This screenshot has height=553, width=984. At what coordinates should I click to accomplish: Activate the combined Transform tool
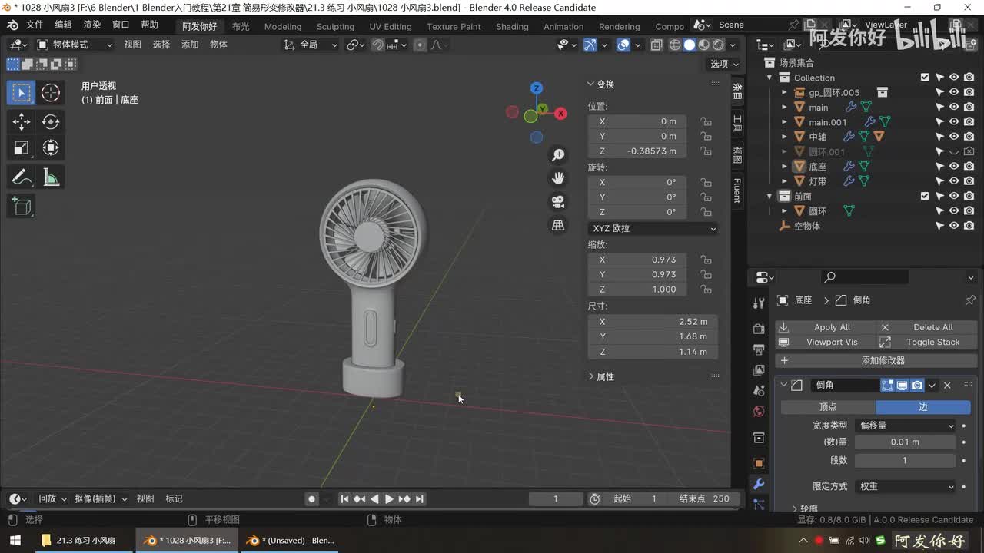click(51, 147)
